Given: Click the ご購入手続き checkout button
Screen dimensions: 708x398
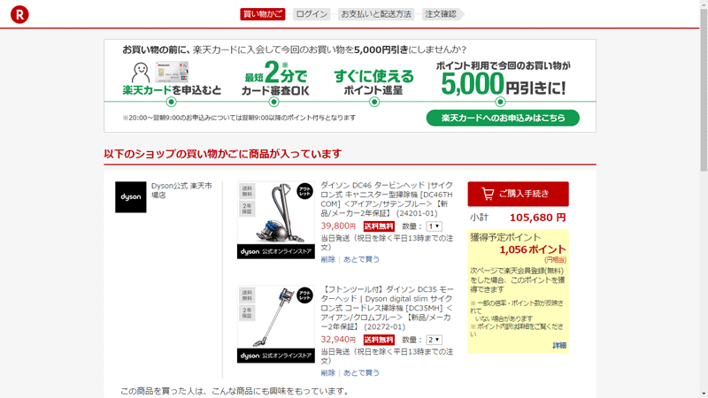Looking at the screenshot, I should point(518,194).
